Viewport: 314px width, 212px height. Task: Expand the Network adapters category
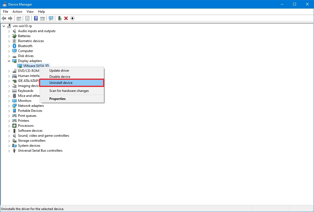click(9, 105)
